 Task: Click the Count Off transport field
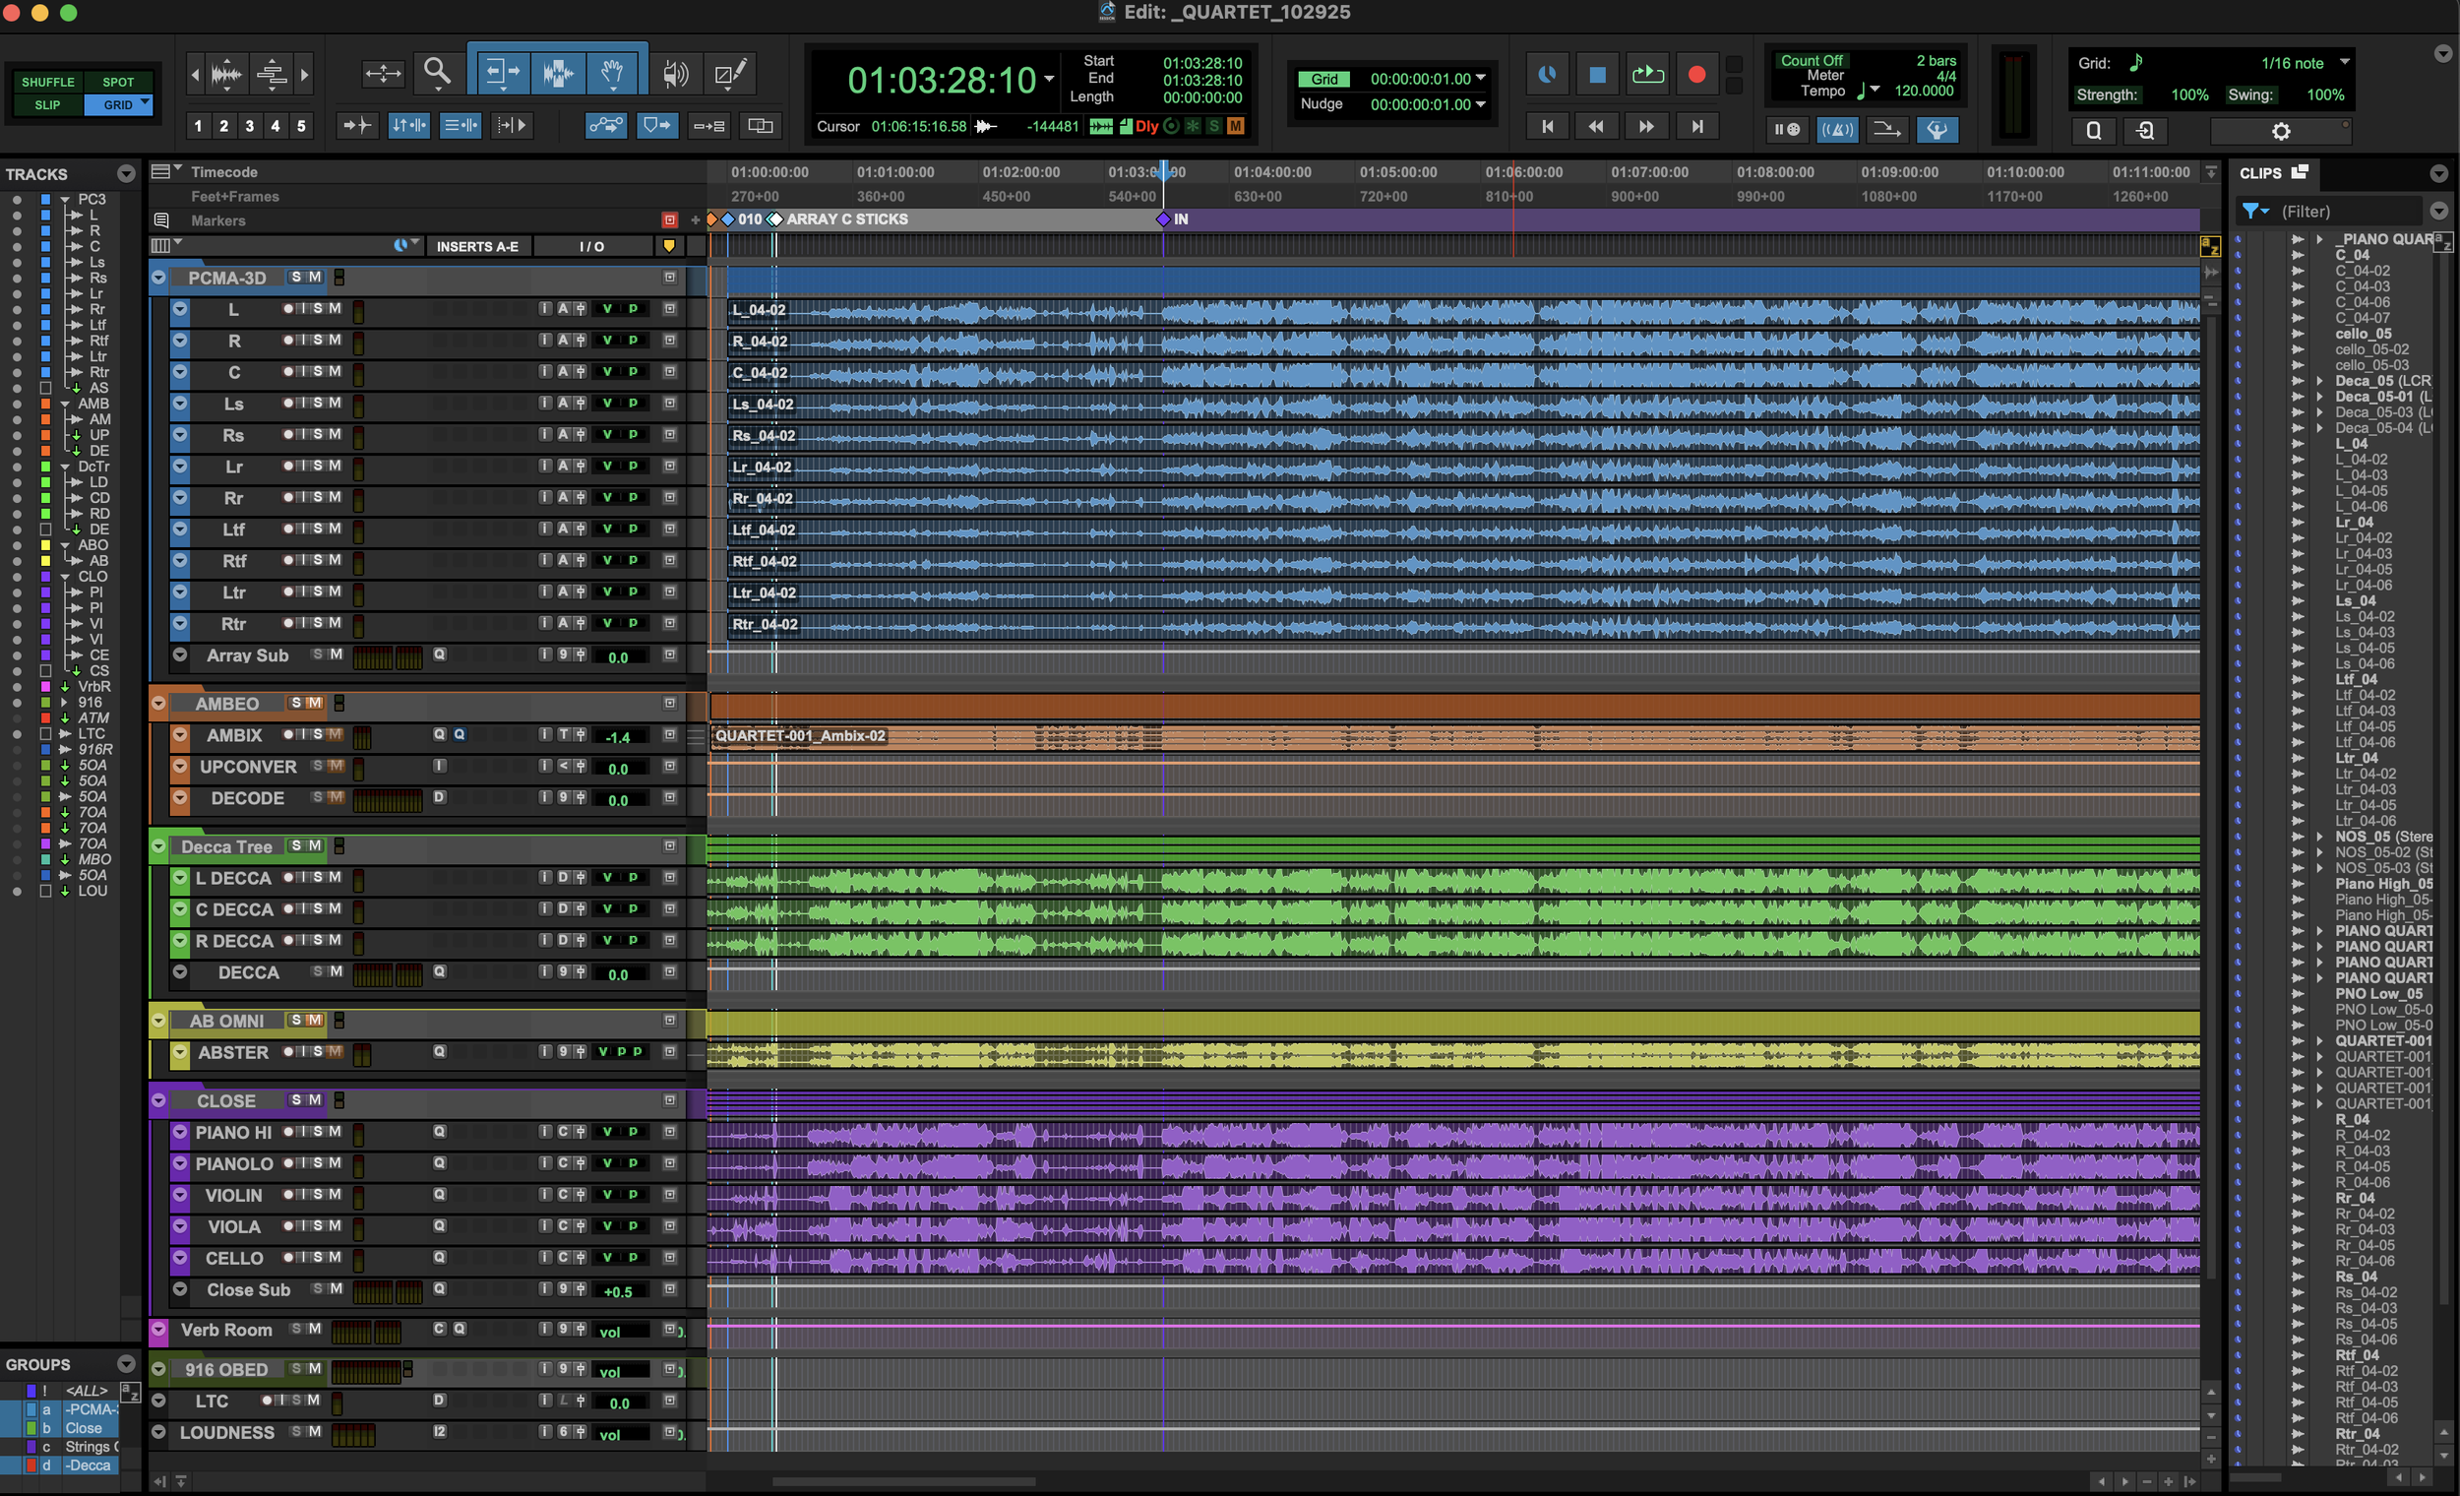click(1812, 60)
